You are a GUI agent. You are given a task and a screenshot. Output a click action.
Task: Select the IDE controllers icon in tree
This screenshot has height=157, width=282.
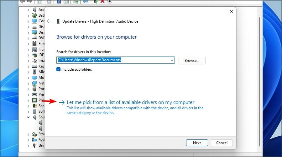coord(34,55)
